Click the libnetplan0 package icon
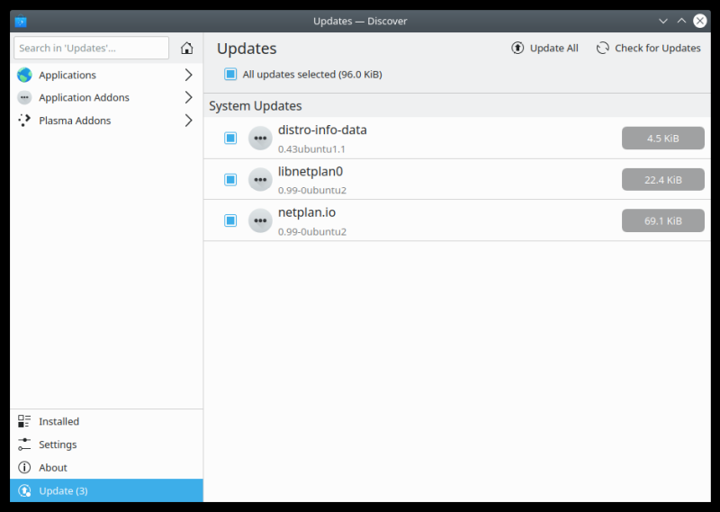The width and height of the screenshot is (720, 512). click(x=260, y=179)
